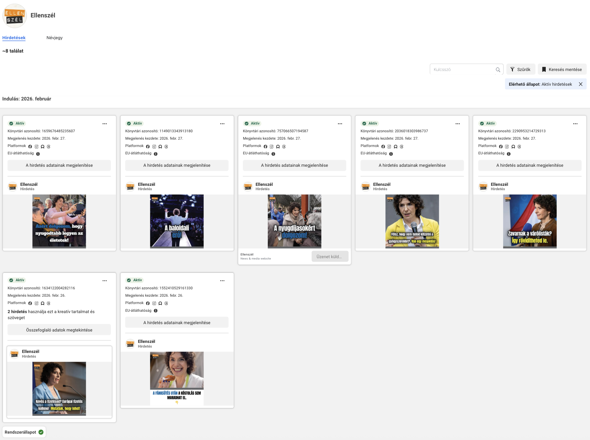The height and width of the screenshot is (440, 590).
Task: Switch to the Névjegy tab
Action: point(54,38)
